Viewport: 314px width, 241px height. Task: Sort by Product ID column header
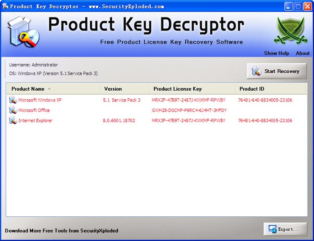[271, 89]
